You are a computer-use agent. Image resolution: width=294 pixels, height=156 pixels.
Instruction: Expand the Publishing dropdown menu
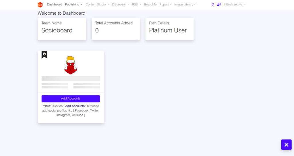[x=74, y=4]
